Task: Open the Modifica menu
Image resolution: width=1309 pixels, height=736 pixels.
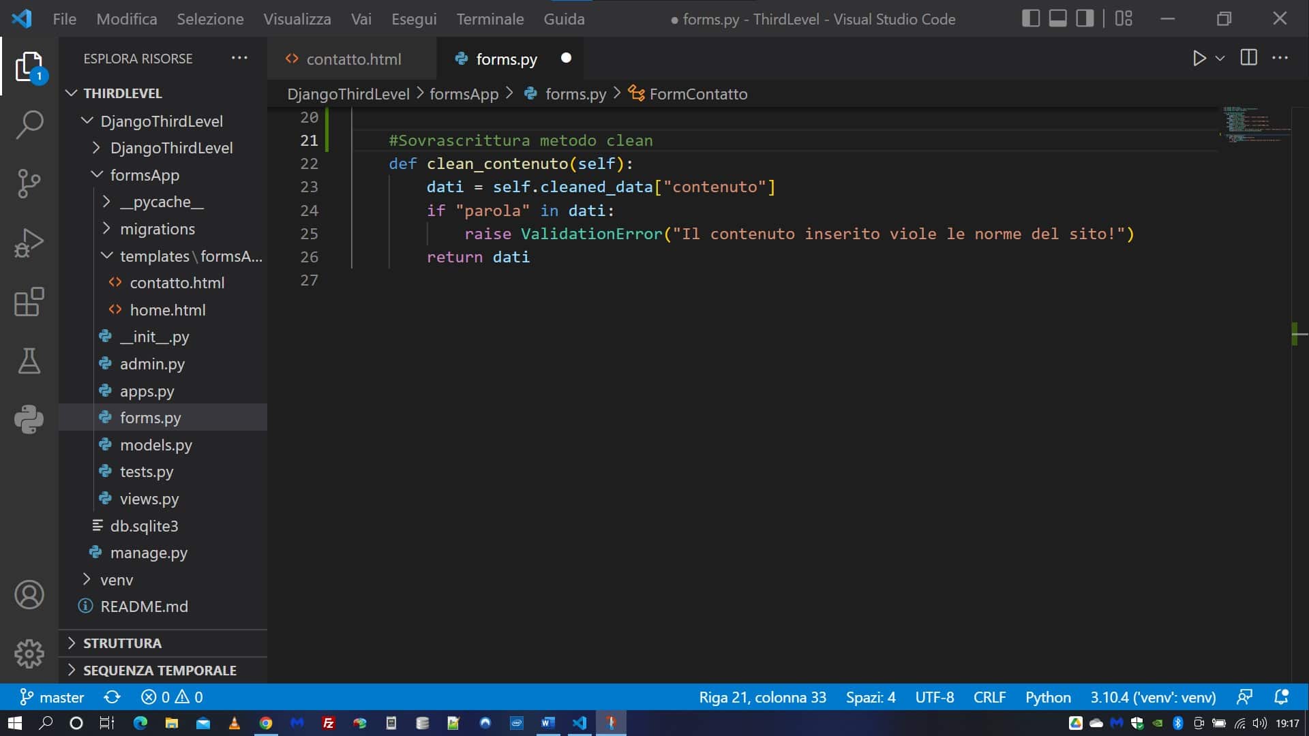Action: coord(127,19)
